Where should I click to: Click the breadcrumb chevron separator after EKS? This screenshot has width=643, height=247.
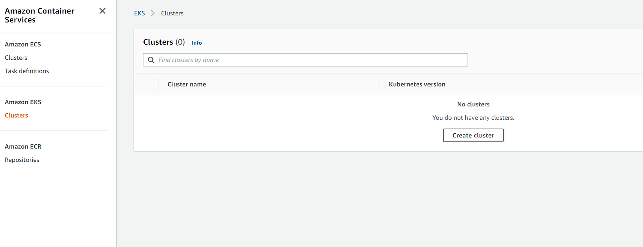point(153,13)
